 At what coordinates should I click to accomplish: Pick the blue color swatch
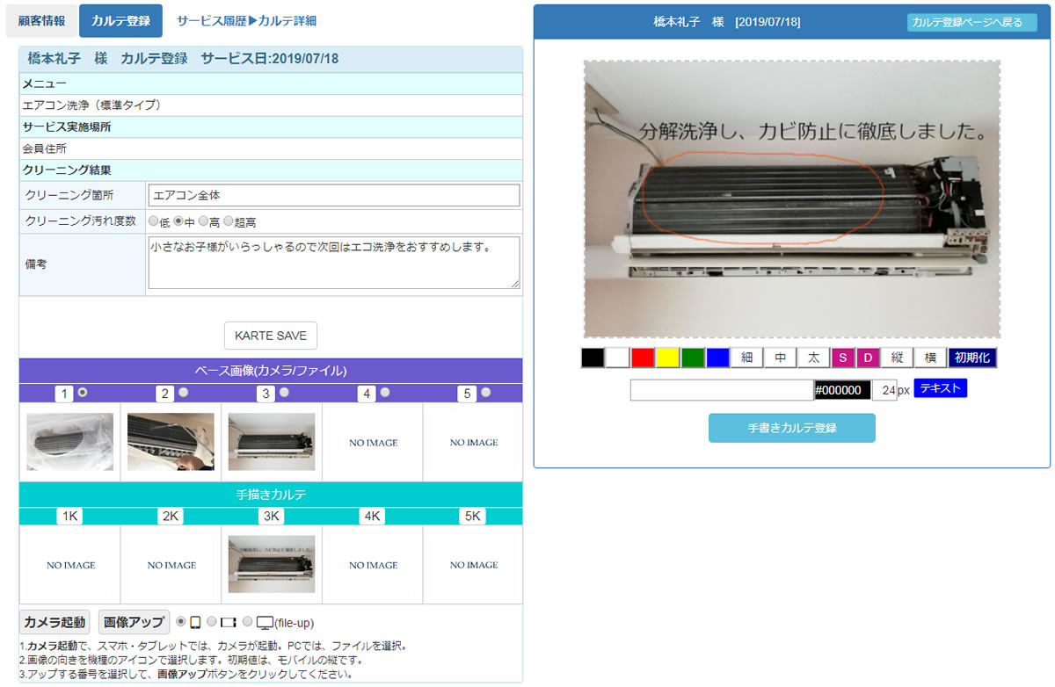717,358
